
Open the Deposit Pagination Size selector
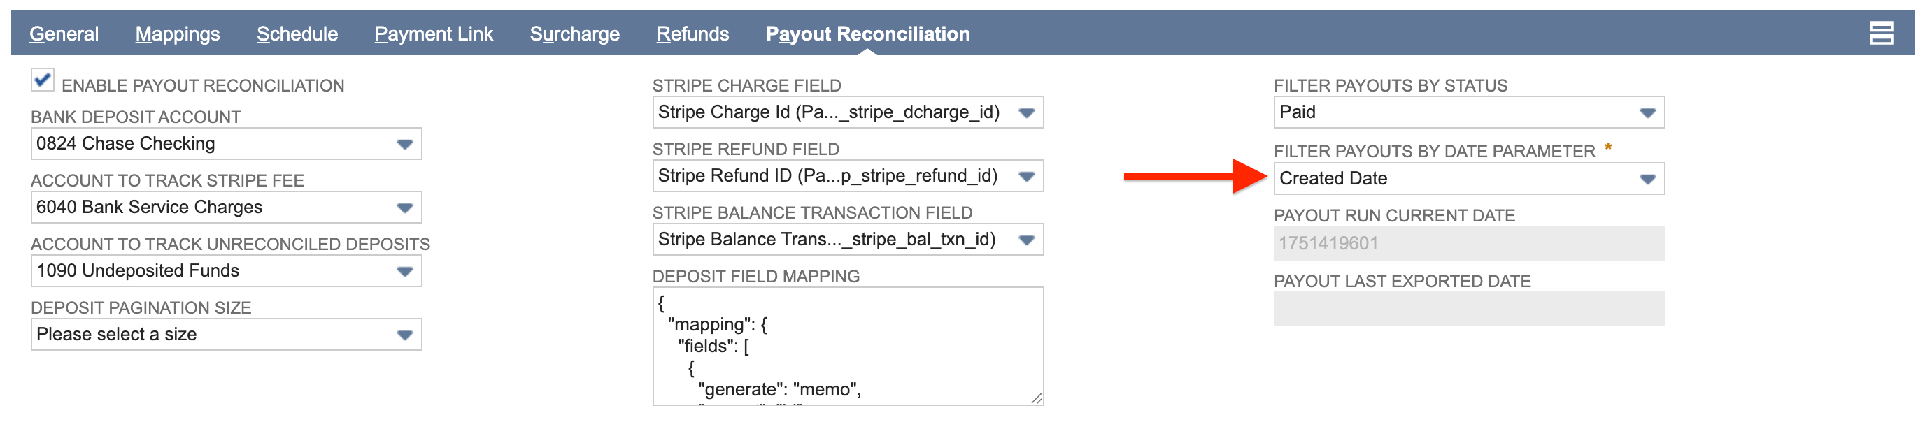click(x=404, y=334)
